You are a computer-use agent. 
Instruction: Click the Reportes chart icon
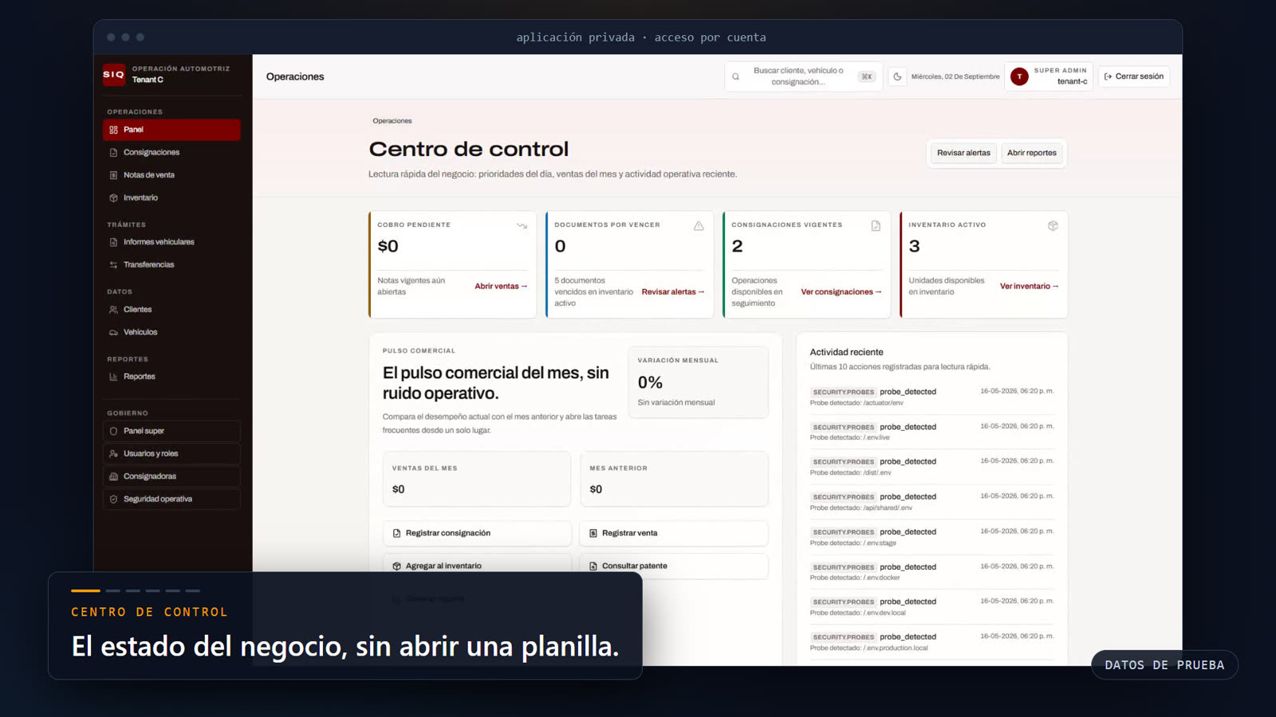[113, 377]
